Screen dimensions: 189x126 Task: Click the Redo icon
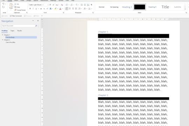point(3,7)
